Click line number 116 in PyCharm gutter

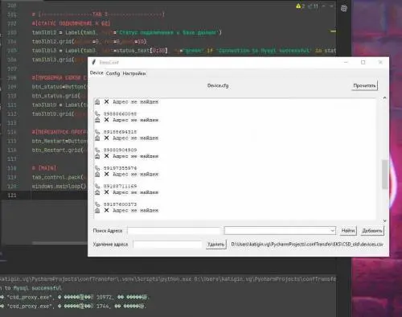(x=12, y=150)
